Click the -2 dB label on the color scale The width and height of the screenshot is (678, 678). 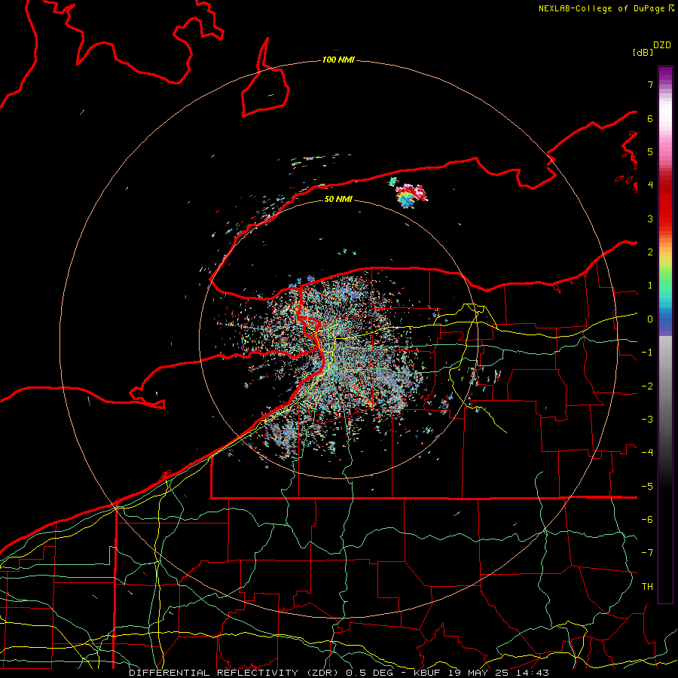point(647,386)
